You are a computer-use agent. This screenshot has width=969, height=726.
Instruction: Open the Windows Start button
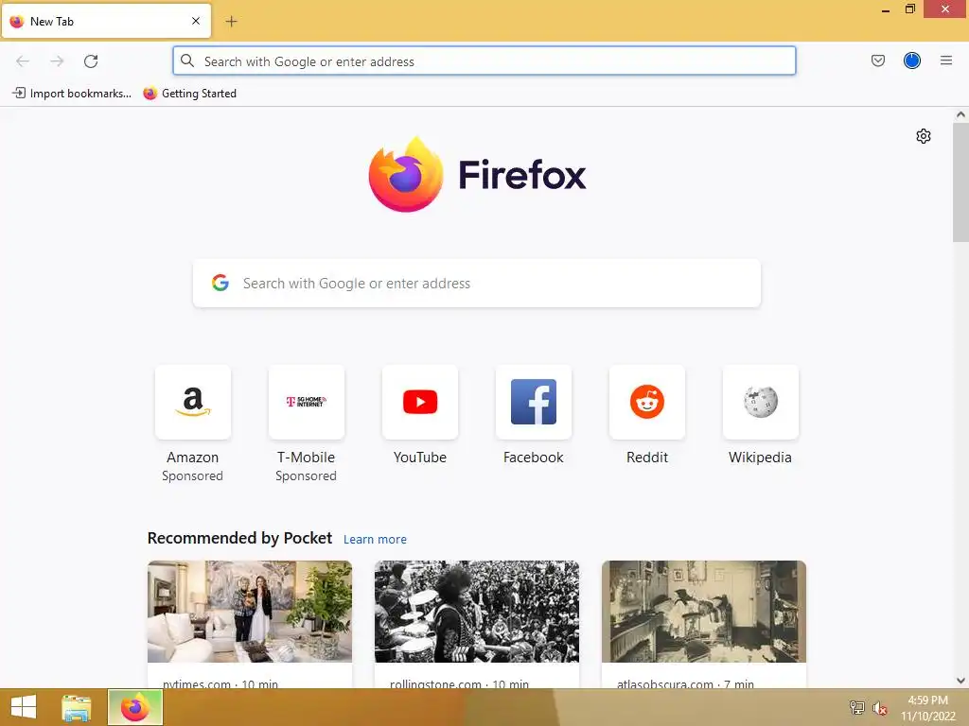[24, 707]
